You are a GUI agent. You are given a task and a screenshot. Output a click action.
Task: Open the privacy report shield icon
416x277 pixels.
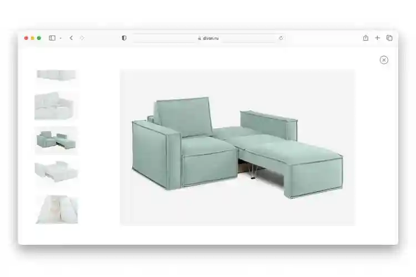[x=124, y=38]
